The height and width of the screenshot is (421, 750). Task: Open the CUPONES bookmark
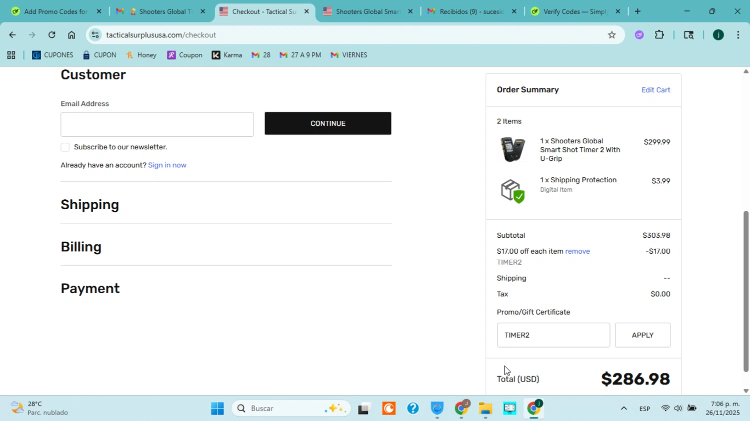[52, 55]
